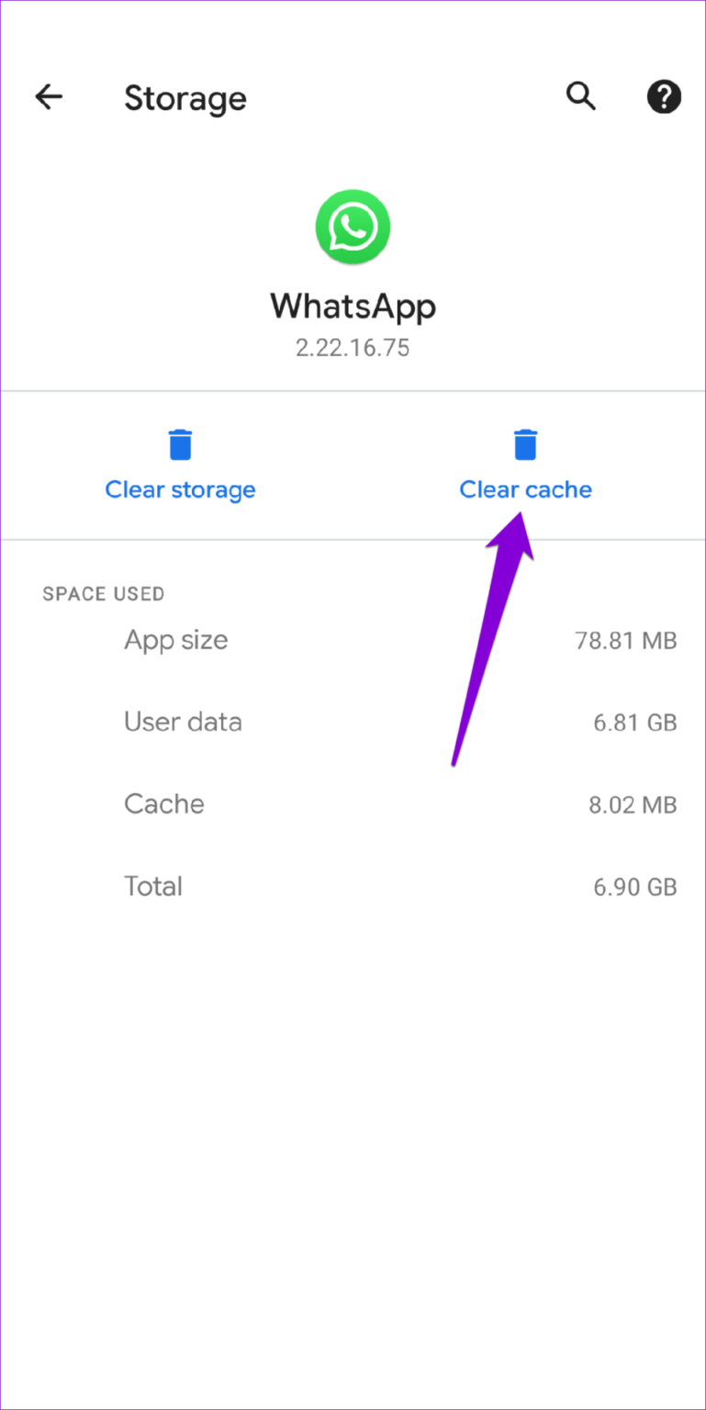
Task: Tap the magnifier to search settings
Action: (x=581, y=96)
